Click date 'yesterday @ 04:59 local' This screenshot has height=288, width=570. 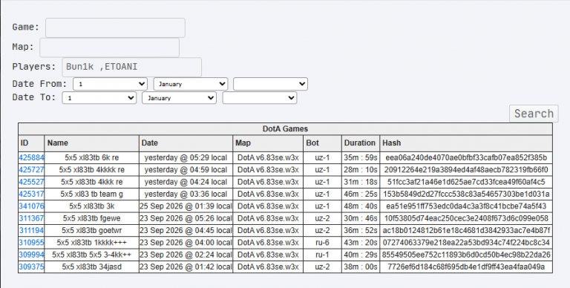coord(186,170)
